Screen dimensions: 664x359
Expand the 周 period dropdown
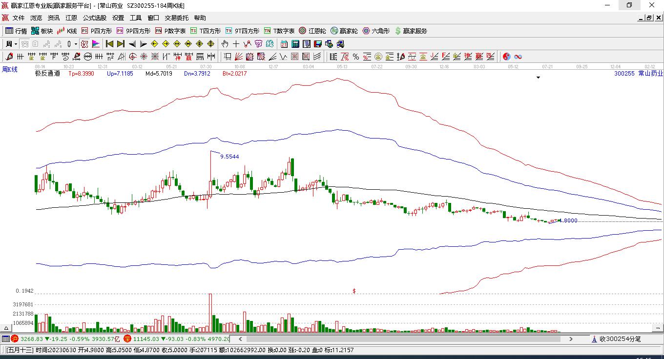(16, 44)
